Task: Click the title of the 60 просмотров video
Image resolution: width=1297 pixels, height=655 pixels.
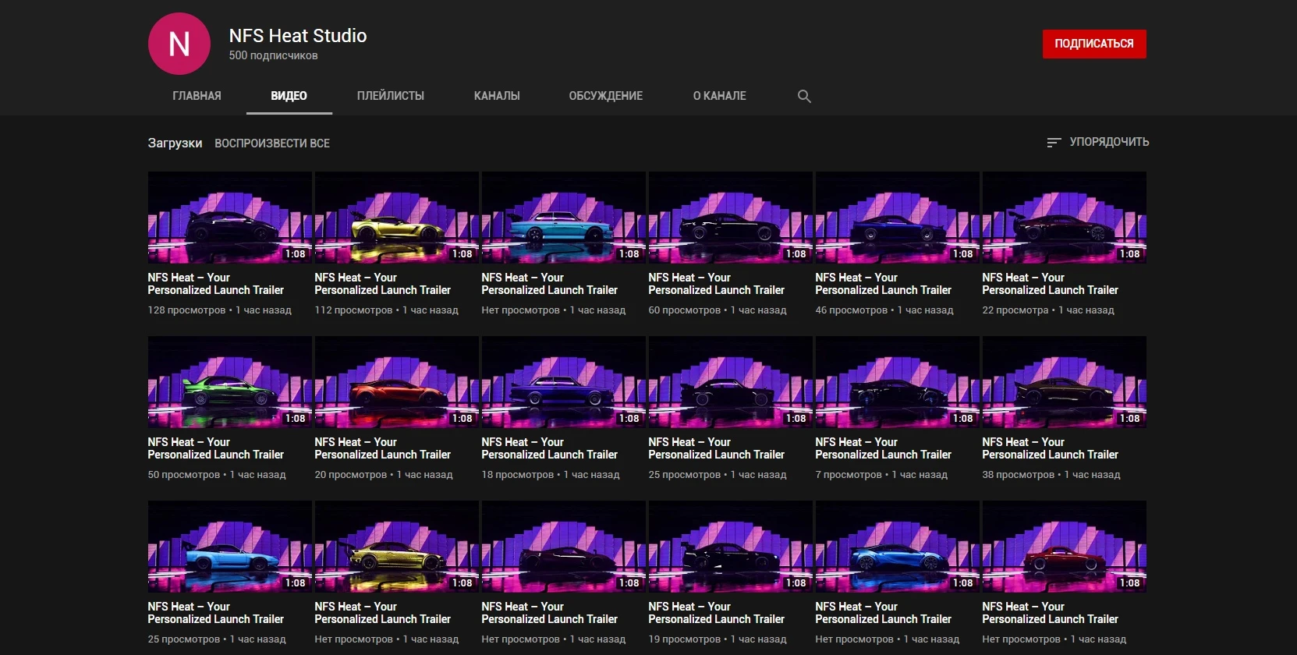Action: pyautogui.click(x=717, y=284)
